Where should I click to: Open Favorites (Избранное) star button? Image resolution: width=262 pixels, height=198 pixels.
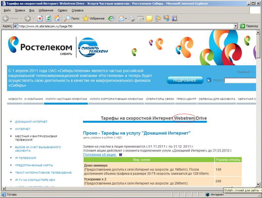point(94,18)
